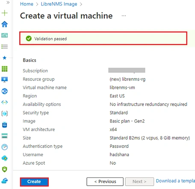This screenshot has height=189, width=195.
Task: Open Virtual machines monitor icon
Action: coord(5,80)
